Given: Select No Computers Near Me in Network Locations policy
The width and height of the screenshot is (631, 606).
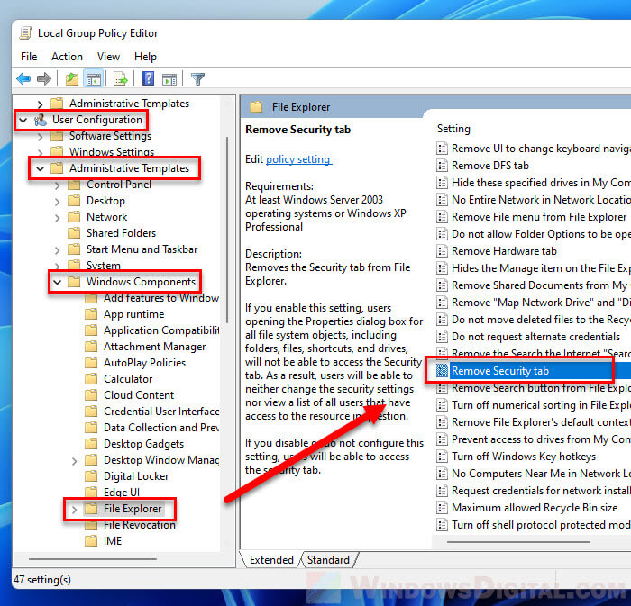Looking at the screenshot, I should [x=534, y=474].
